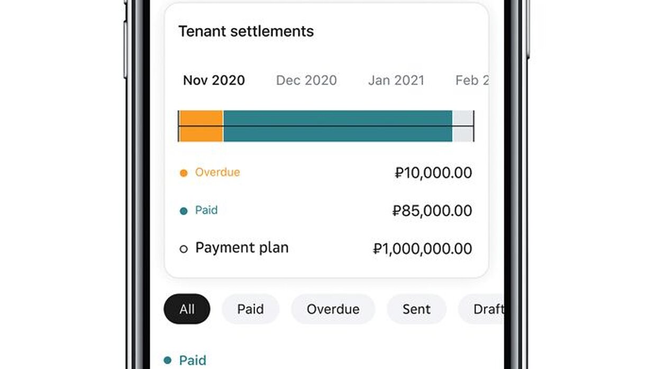
Task: Click the teal paid bar segment
Action: point(338,126)
